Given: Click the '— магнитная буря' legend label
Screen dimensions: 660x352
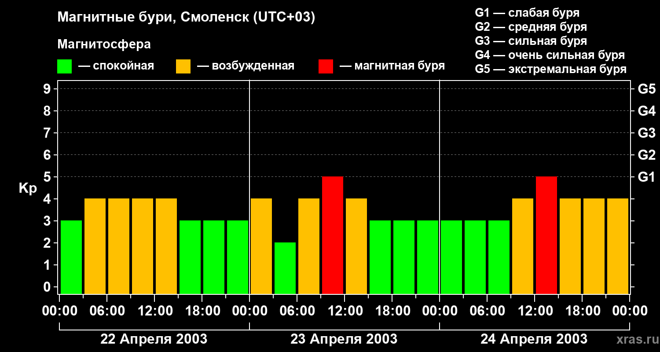Looking at the screenshot, I should pos(392,66).
